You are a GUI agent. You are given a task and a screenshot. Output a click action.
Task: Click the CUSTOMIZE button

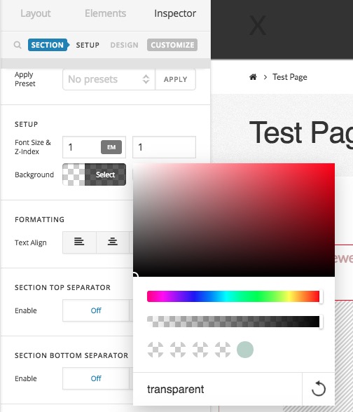[172, 45]
